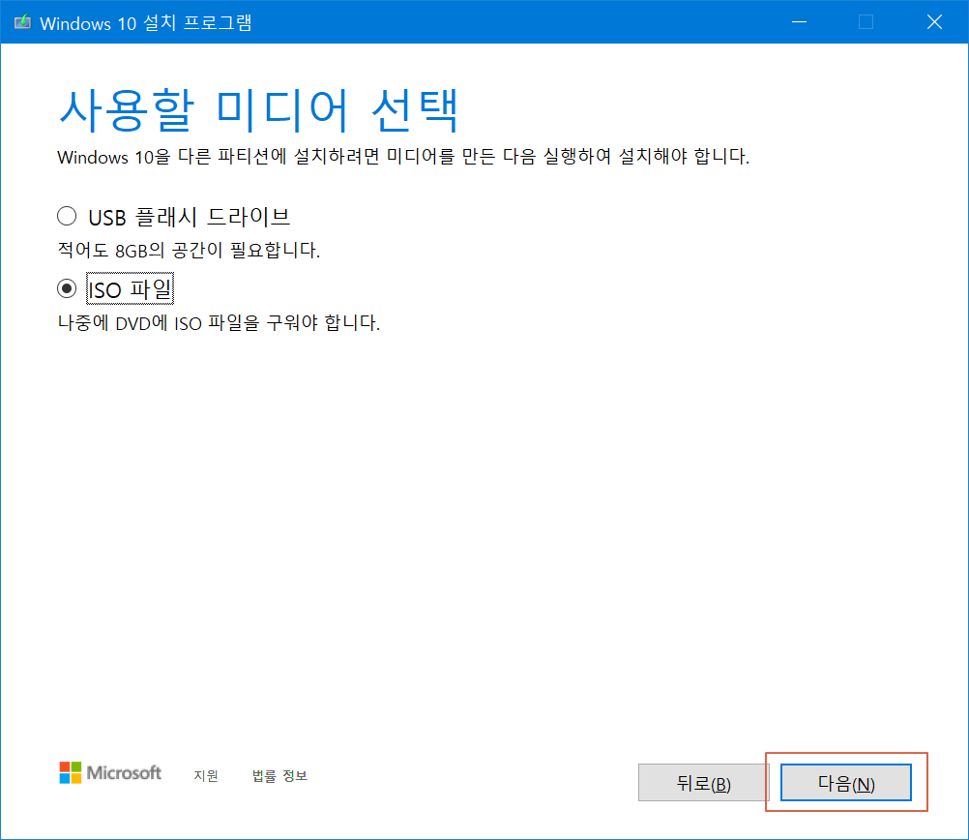
Task: Click the text 나중에 DVD에 ISO 파일을 구워야 합니다.
Action: tap(219, 323)
